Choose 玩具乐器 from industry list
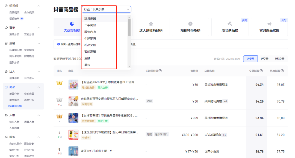 (105, 18)
